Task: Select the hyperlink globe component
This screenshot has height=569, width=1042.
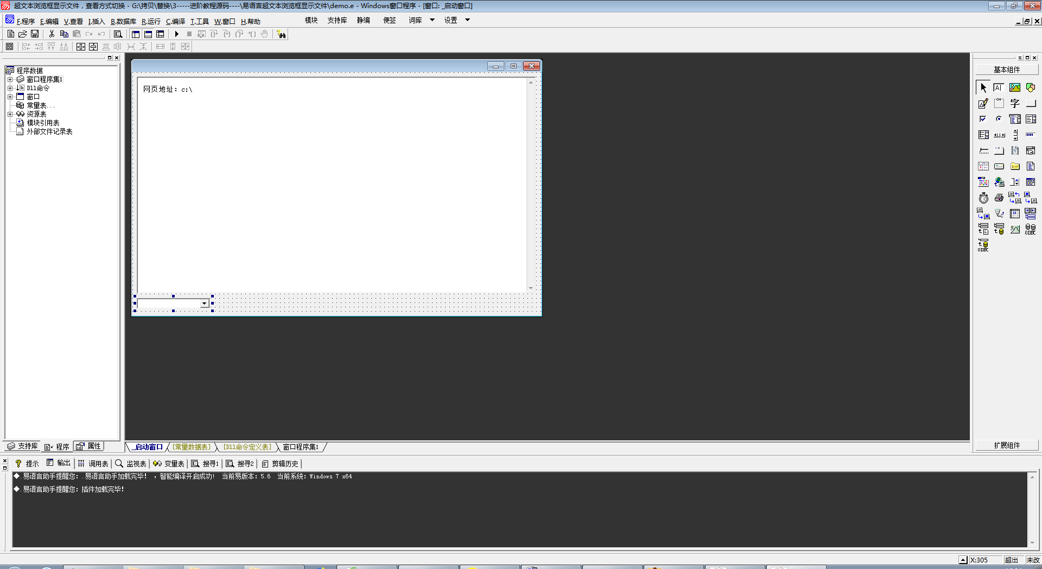Action: pyautogui.click(x=999, y=182)
